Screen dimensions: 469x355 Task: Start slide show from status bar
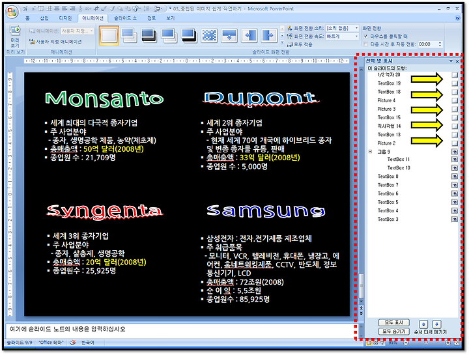pyautogui.click(x=382, y=343)
